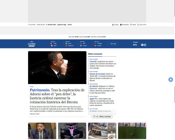
Task: Click the blue notification bell button
Action: 170,79
